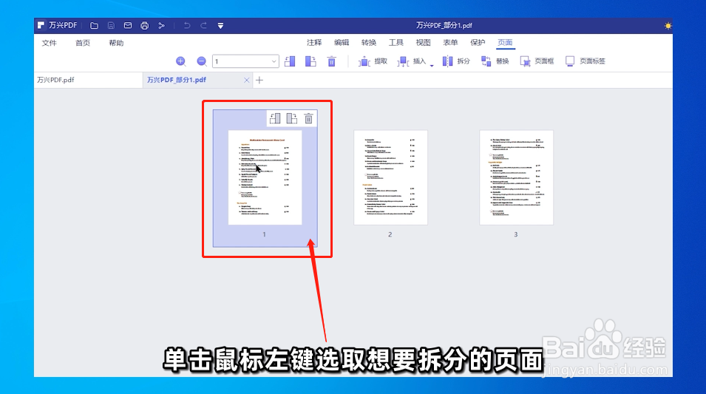
Task: Click the undo arrow icon
Action: click(x=186, y=26)
